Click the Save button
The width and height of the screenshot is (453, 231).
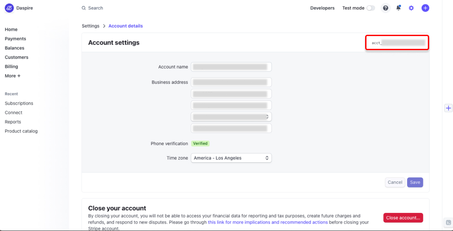415,182
